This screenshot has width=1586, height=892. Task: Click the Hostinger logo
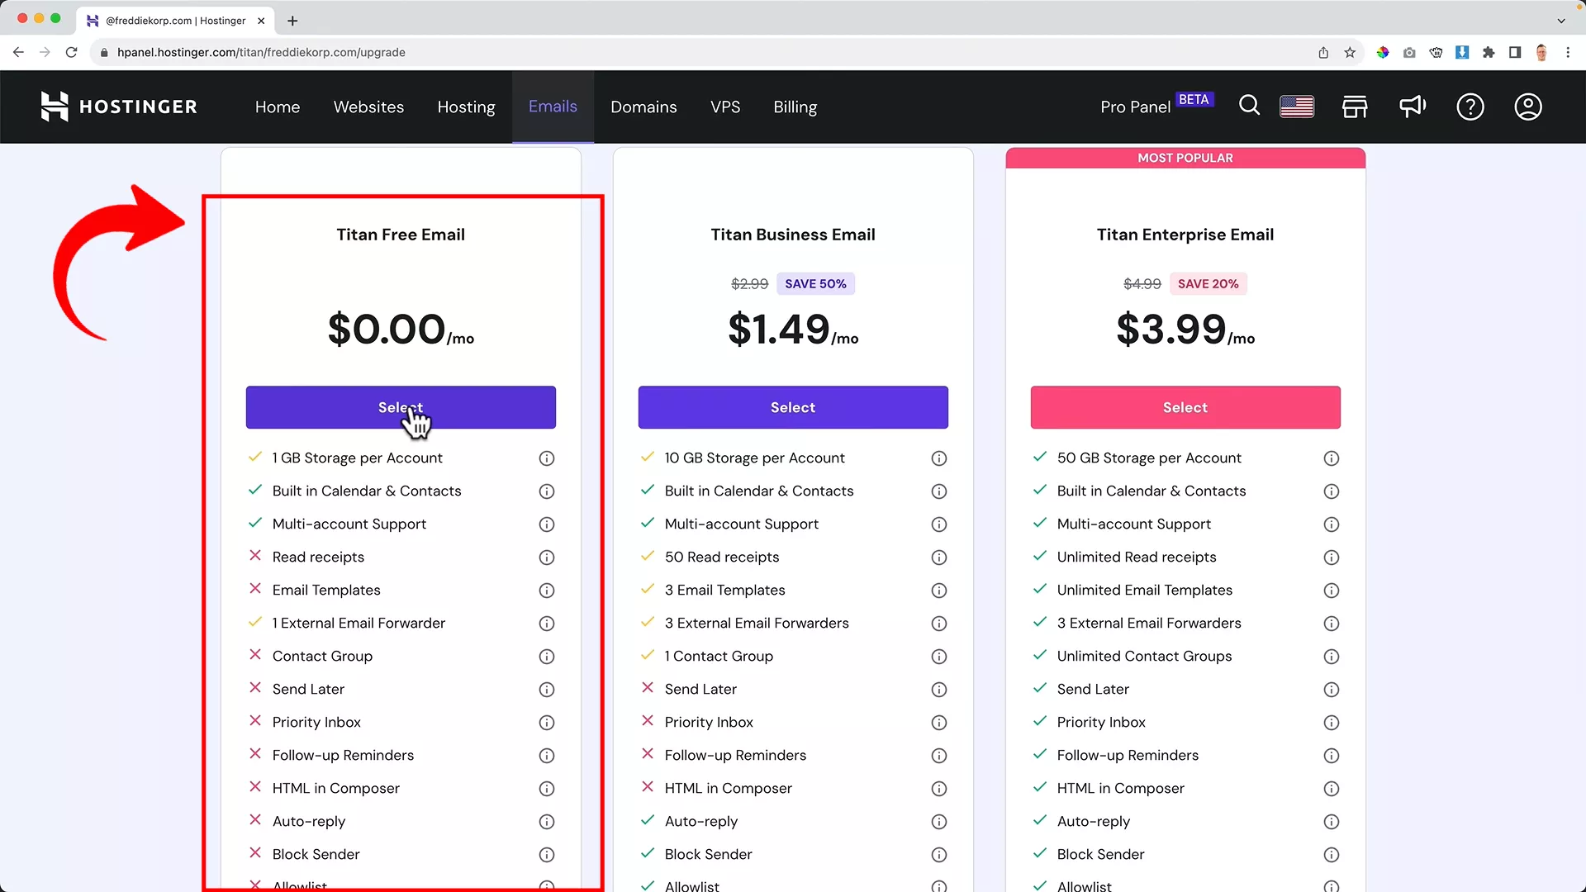(x=119, y=107)
